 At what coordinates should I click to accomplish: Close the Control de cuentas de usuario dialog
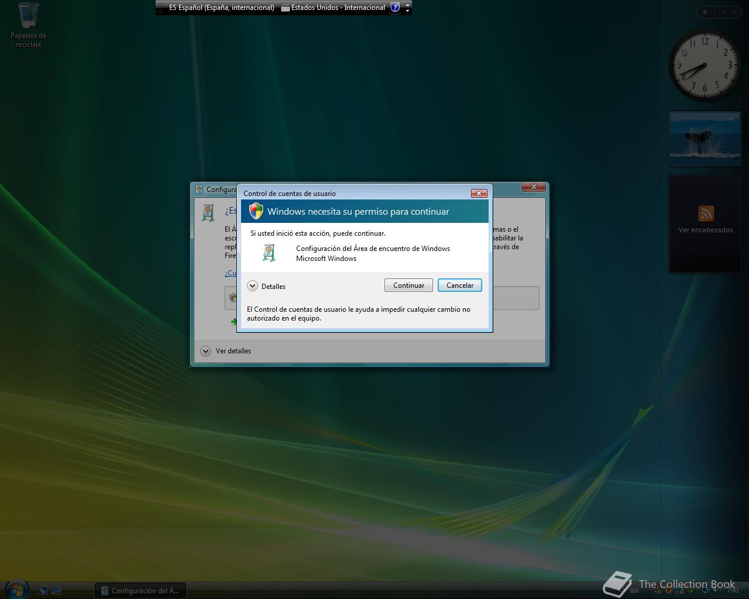tap(479, 193)
